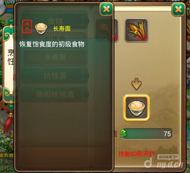Click the noodle bowl icon beside 长寿面 title

click(41, 28)
